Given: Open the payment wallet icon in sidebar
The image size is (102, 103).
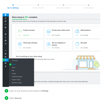Looking at the screenshot, I should (5, 54).
